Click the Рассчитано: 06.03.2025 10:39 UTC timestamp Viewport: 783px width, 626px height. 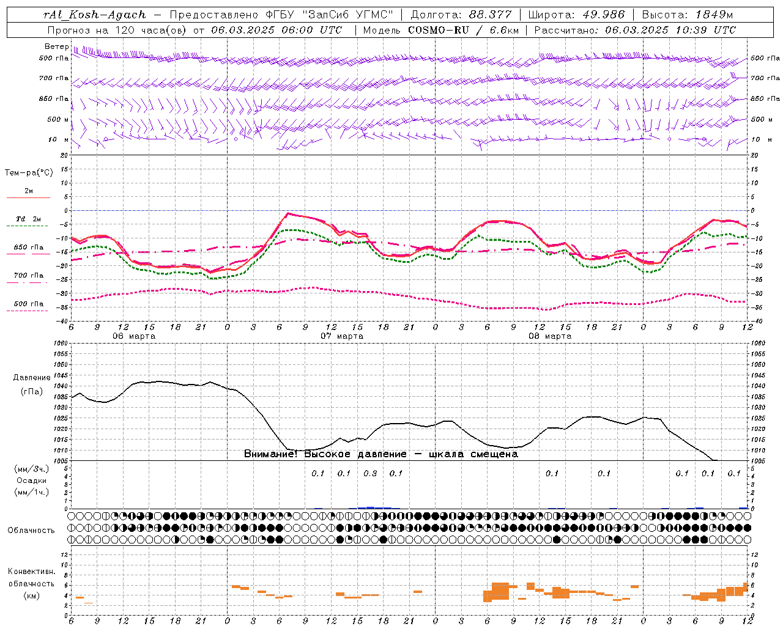(x=635, y=30)
